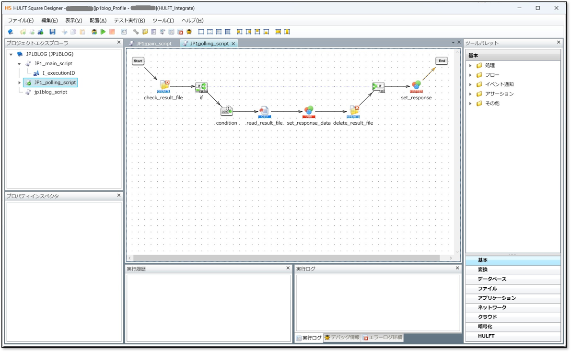The image size is (571, 352).
Task: Click the delete_result_file node icon
Action: [x=353, y=112]
